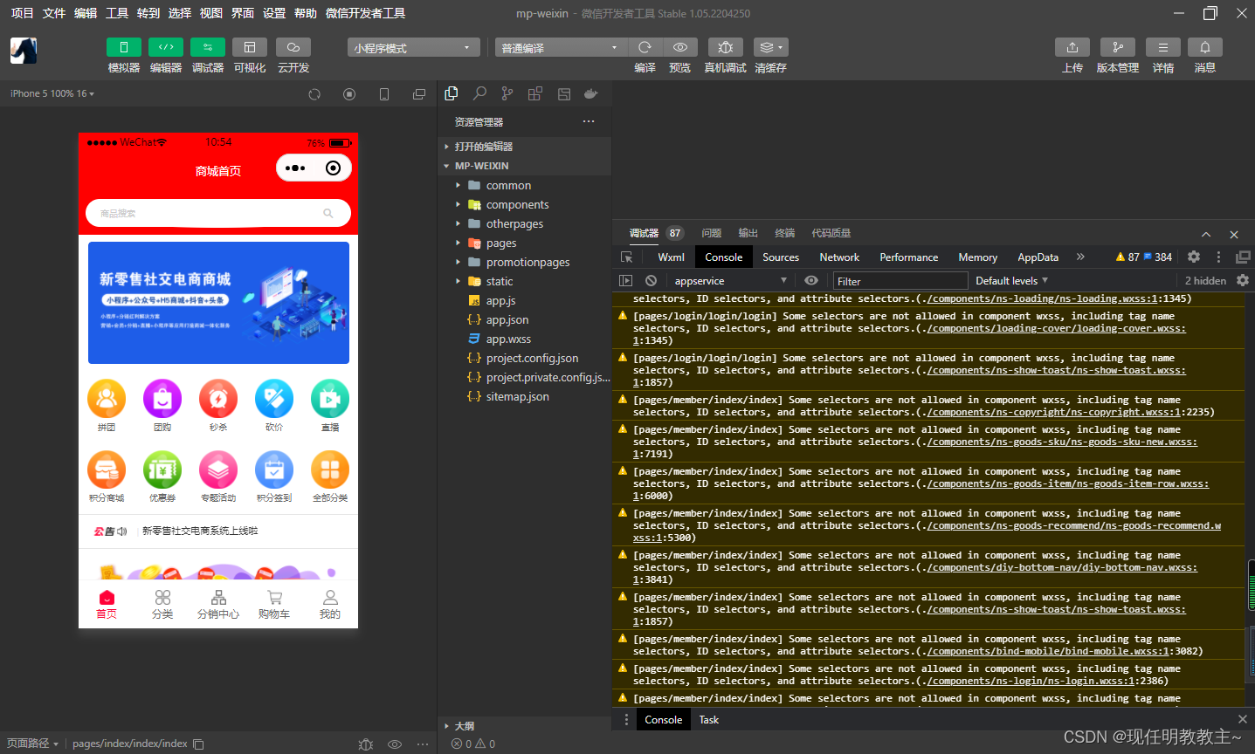
Task: Open the app.wxss file
Action: [x=524, y=339]
